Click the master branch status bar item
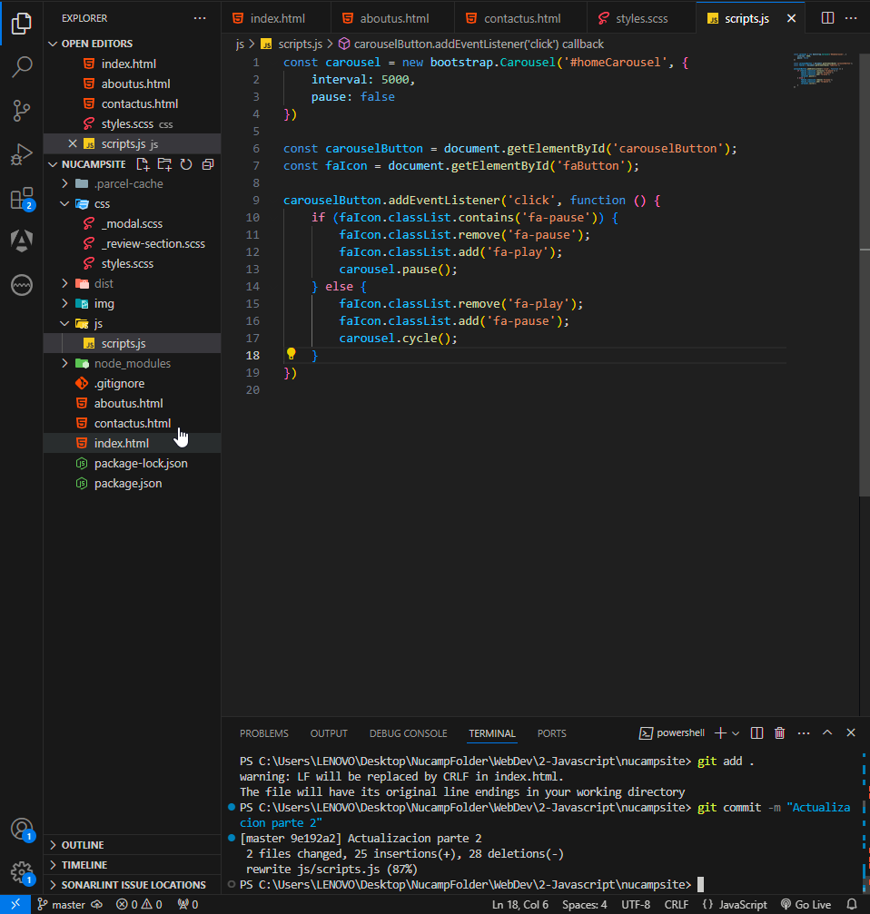The width and height of the screenshot is (870, 914). (61, 905)
